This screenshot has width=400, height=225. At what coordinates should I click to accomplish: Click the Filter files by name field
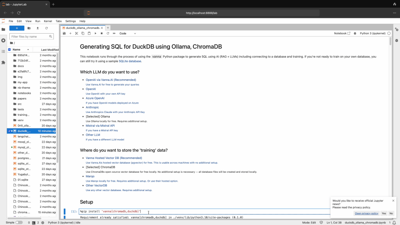pyautogui.click(x=32, y=36)
